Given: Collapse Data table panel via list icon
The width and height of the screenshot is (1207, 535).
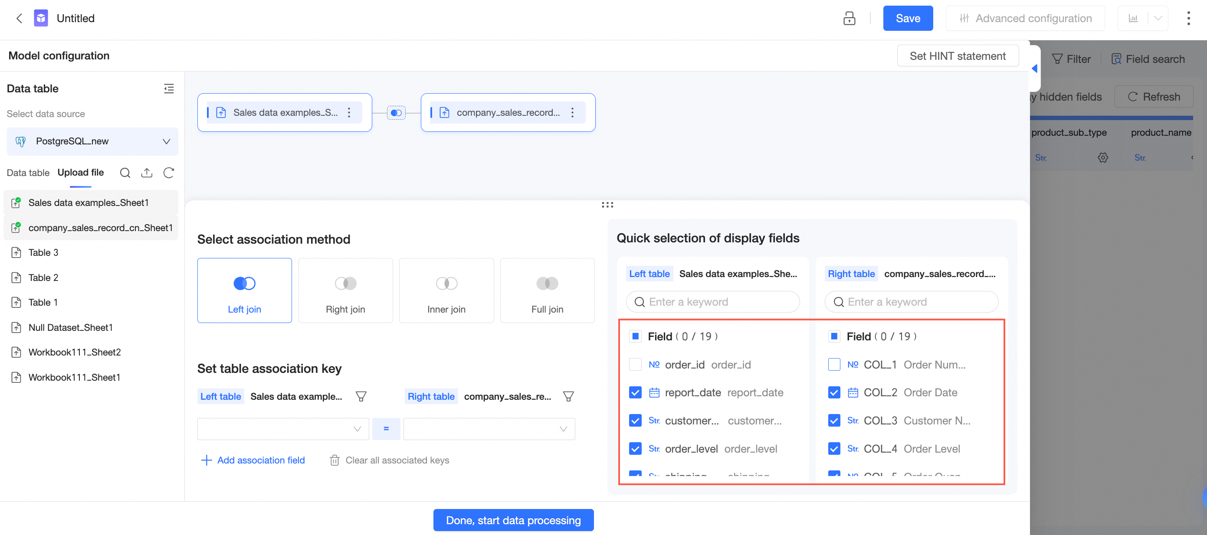Looking at the screenshot, I should click(x=169, y=88).
